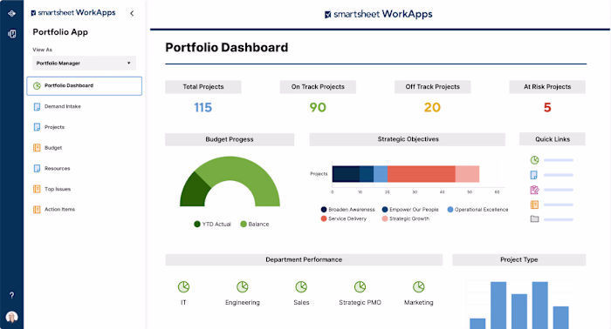Open the Engineering department dashboard icon
The image size is (611, 329).
243,287
